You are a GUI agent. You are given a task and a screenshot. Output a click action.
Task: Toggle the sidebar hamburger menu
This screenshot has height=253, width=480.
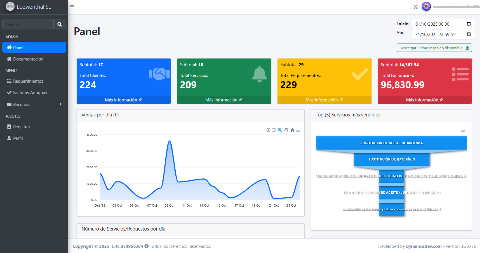tap(72, 7)
